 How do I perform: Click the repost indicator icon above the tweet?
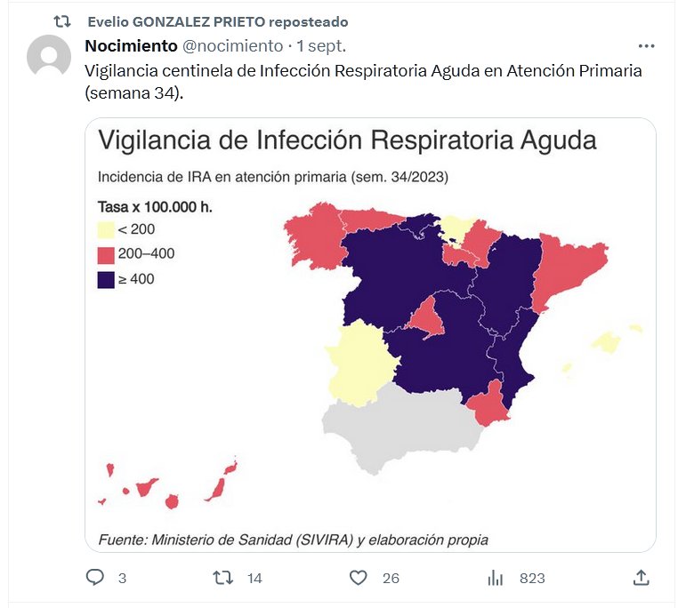click(62, 21)
